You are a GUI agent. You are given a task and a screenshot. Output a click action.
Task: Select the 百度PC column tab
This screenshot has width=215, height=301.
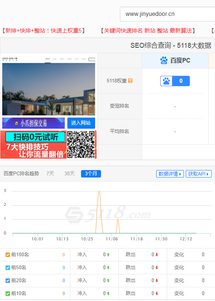click(x=175, y=61)
